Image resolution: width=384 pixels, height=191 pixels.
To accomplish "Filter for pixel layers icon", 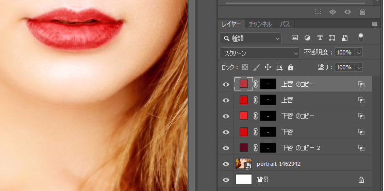I will [x=295, y=37].
